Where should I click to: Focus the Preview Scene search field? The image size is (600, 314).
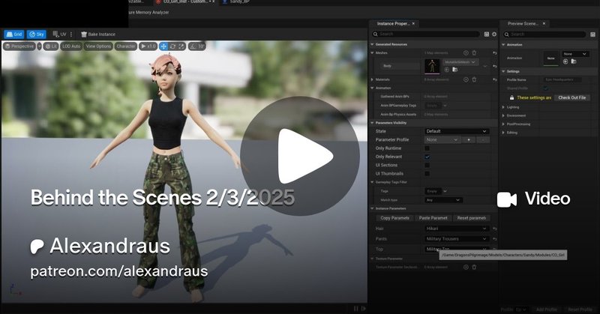(544, 34)
